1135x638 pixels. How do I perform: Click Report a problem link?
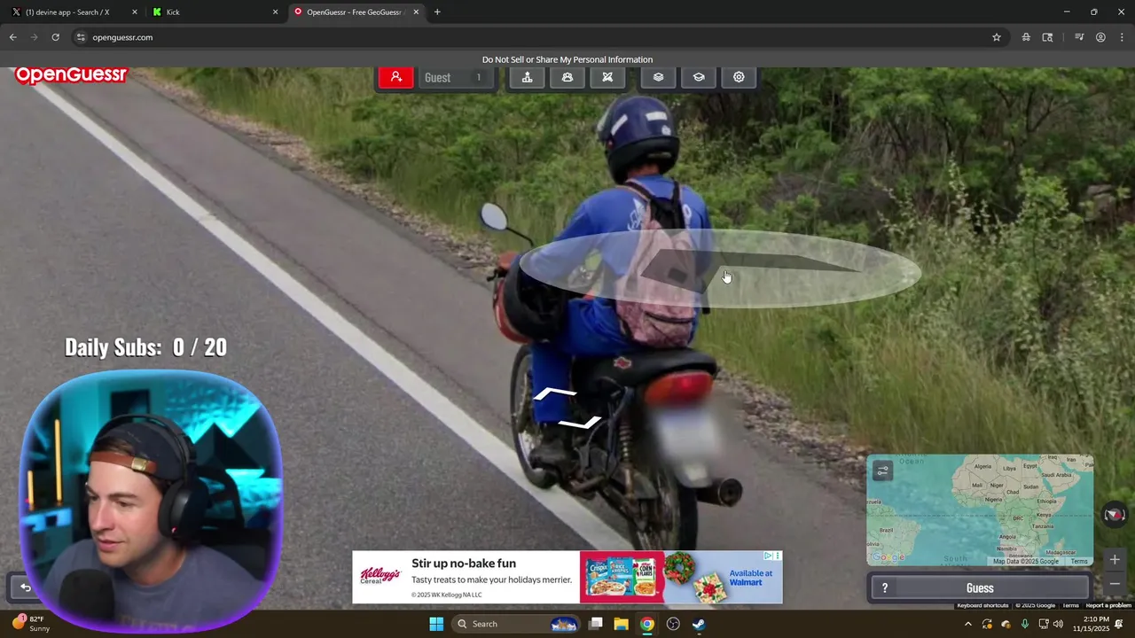coord(1108,605)
